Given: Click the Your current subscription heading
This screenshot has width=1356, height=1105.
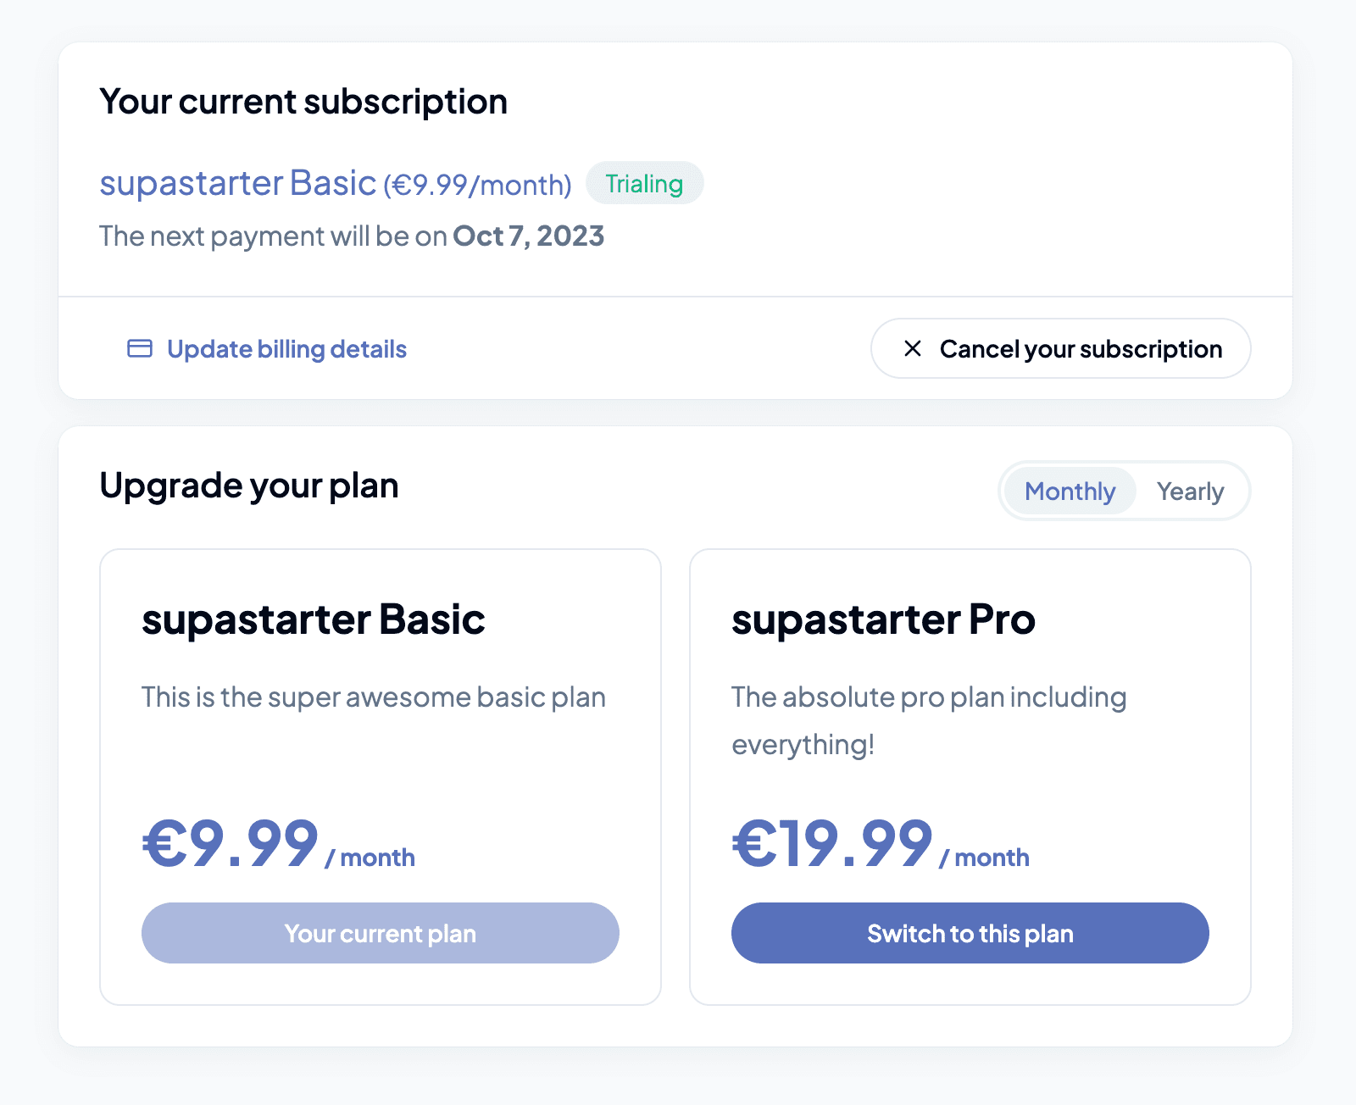Looking at the screenshot, I should point(303,102).
